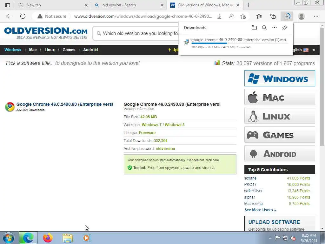Click the big Mac platform button
The height and width of the screenshot is (244, 325).
tap(280, 97)
